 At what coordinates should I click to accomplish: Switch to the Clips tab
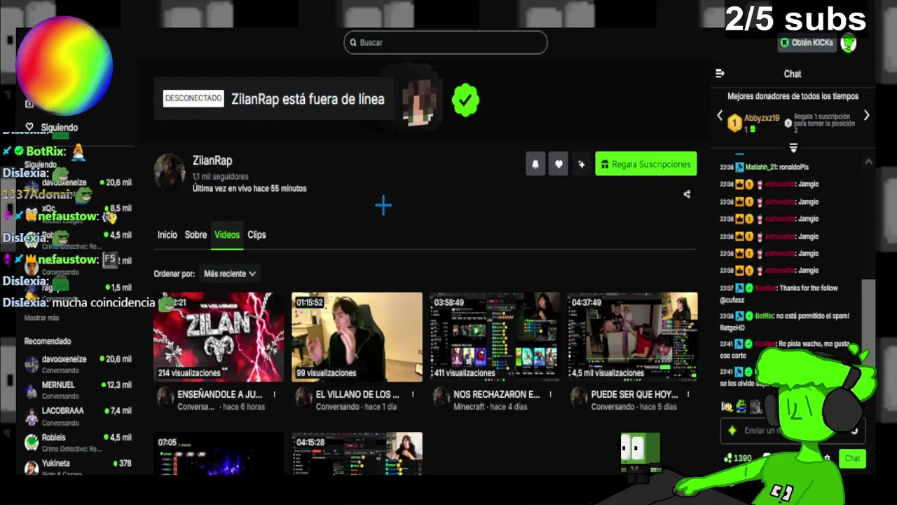click(256, 235)
